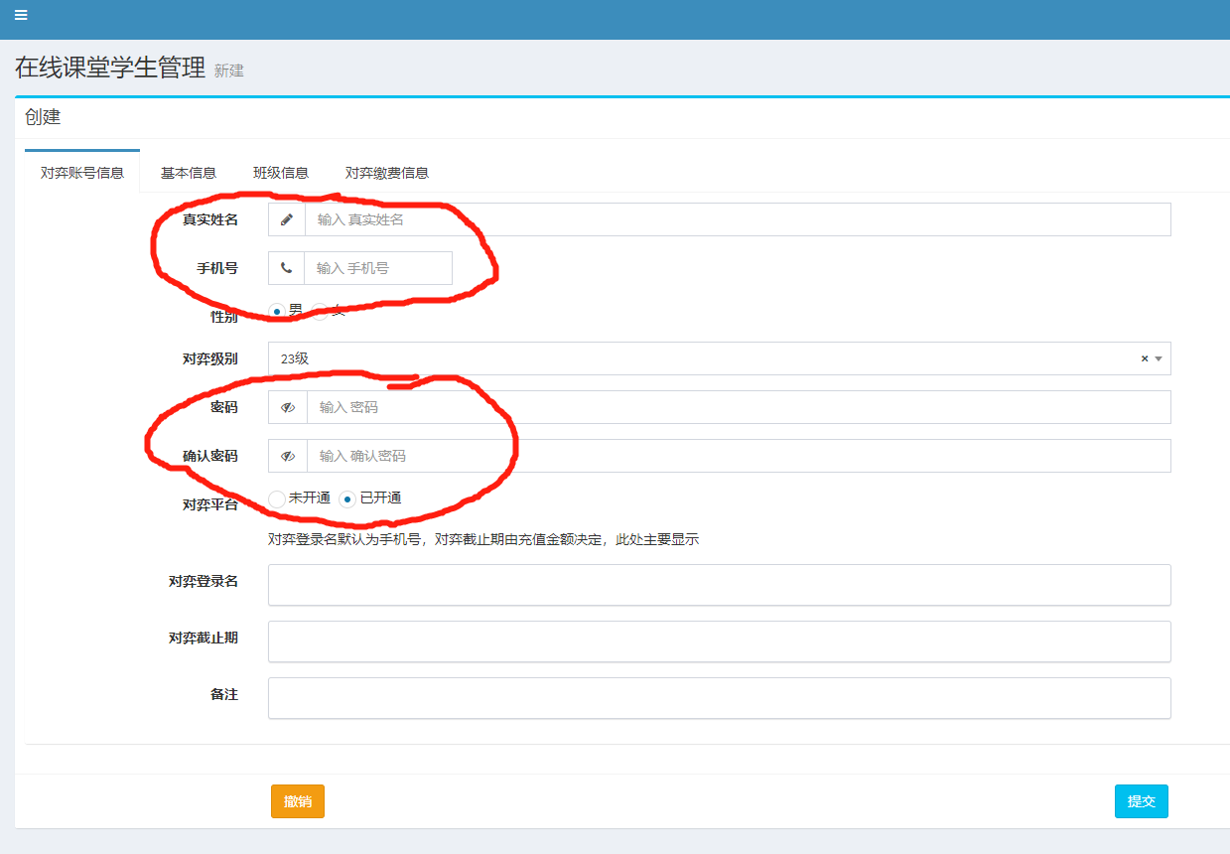Go to 对弈缴费信息 tab
The height and width of the screenshot is (854, 1230).
(x=387, y=173)
